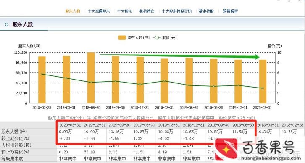
Task: Click the -1.30 per-capita change cell
Action: pos(139,152)
